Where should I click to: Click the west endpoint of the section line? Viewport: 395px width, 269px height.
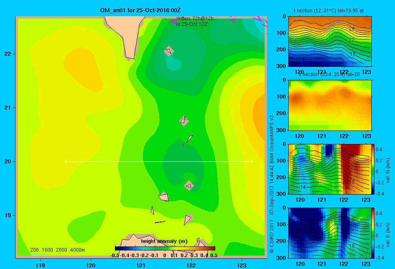pyautogui.click(x=66, y=161)
